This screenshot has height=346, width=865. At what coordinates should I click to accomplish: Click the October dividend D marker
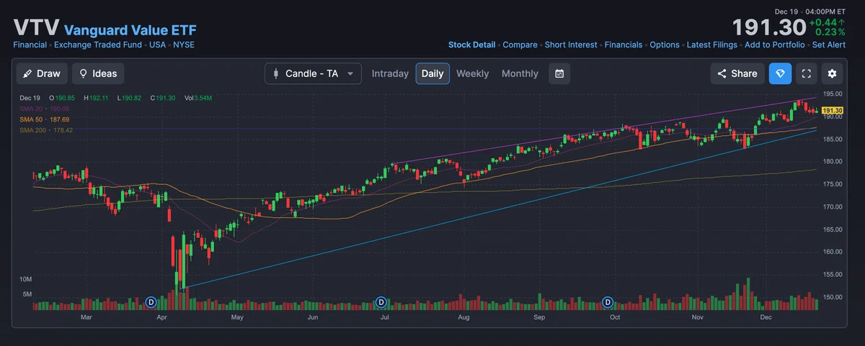coord(608,302)
